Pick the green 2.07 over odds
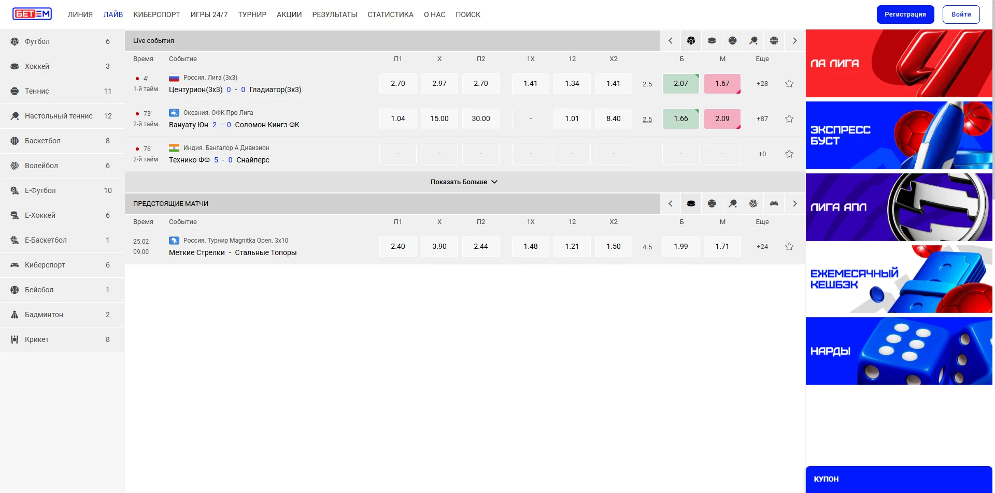 click(680, 84)
